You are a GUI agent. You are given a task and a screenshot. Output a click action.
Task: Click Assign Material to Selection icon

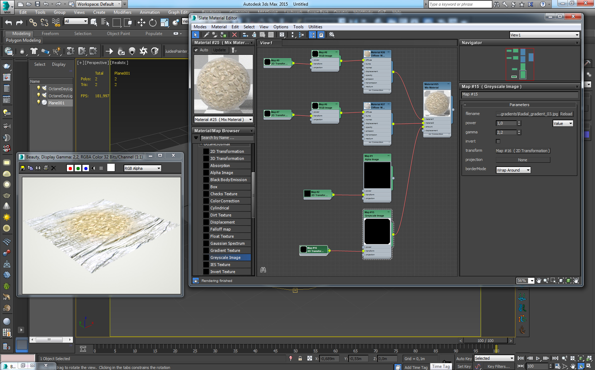pyautogui.click(x=223, y=35)
